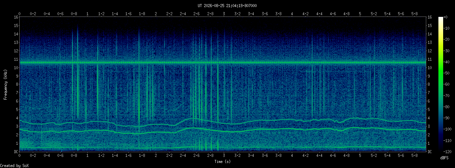Click the 4 kHz label on right axis
Viewport: 455px width, 168px height.
click(429, 118)
